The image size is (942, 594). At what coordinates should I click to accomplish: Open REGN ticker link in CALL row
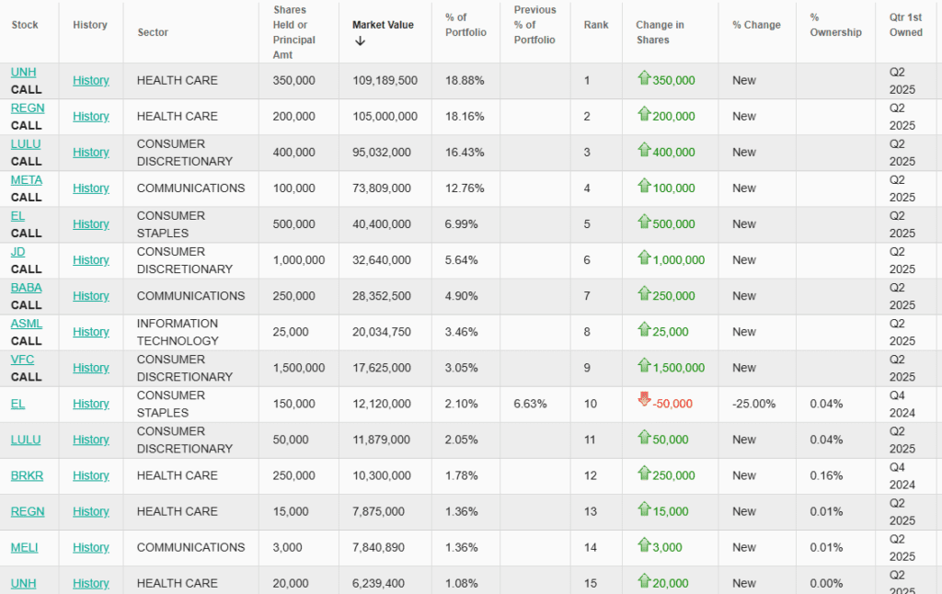point(28,109)
